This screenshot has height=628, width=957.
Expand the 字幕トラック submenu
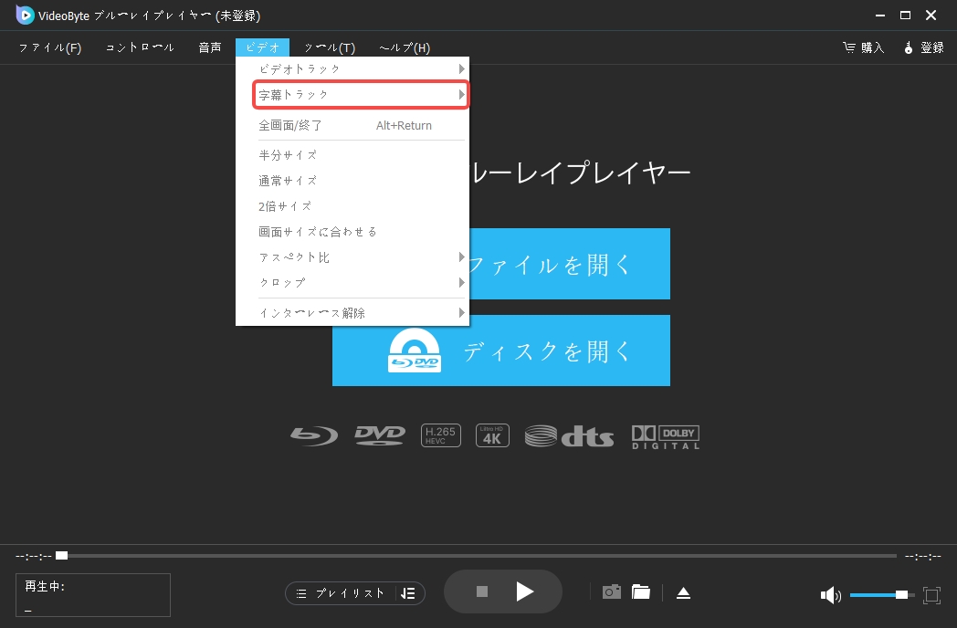click(x=361, y=95)
